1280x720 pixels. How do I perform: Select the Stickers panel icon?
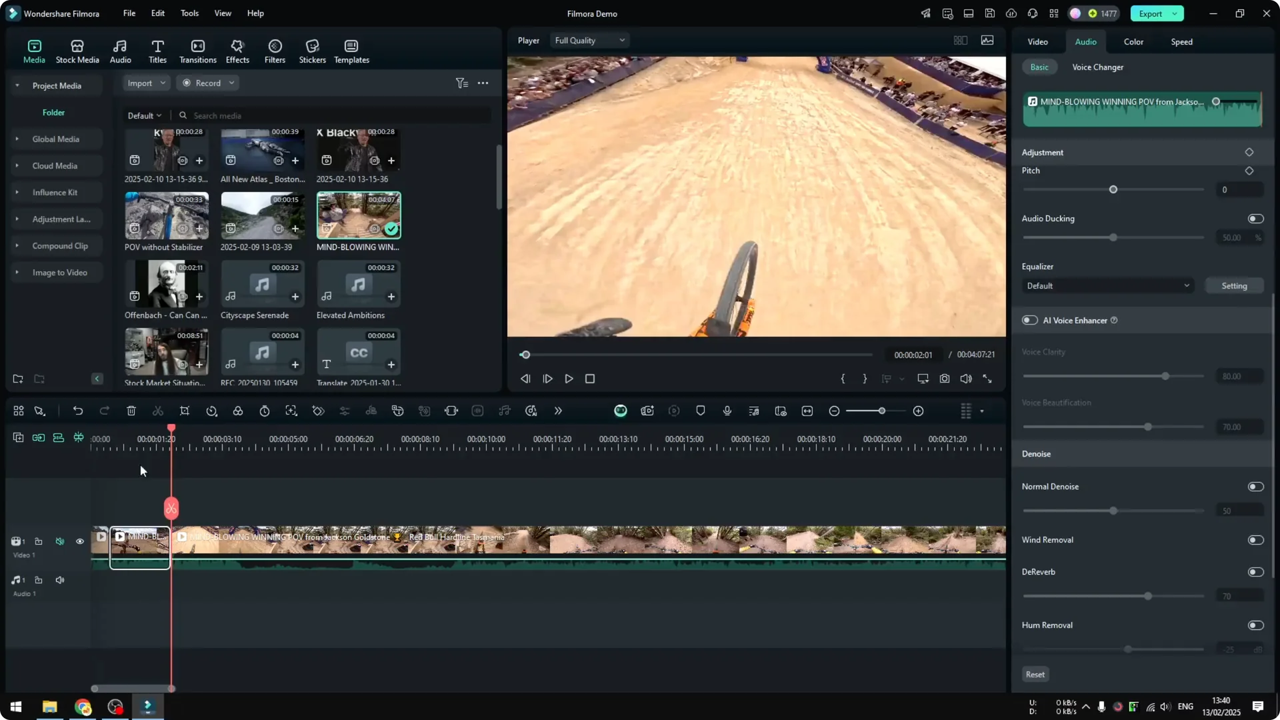tap(311, 50)
